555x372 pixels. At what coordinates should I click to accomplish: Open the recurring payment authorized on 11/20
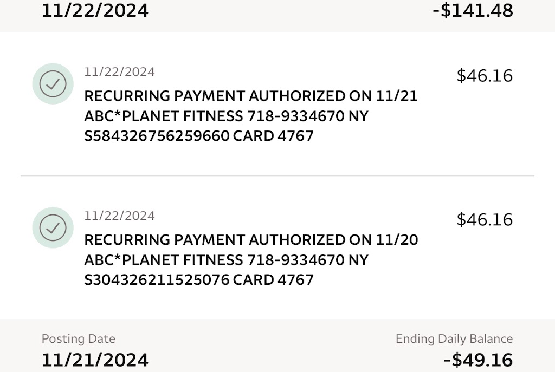tap(251, 240)
